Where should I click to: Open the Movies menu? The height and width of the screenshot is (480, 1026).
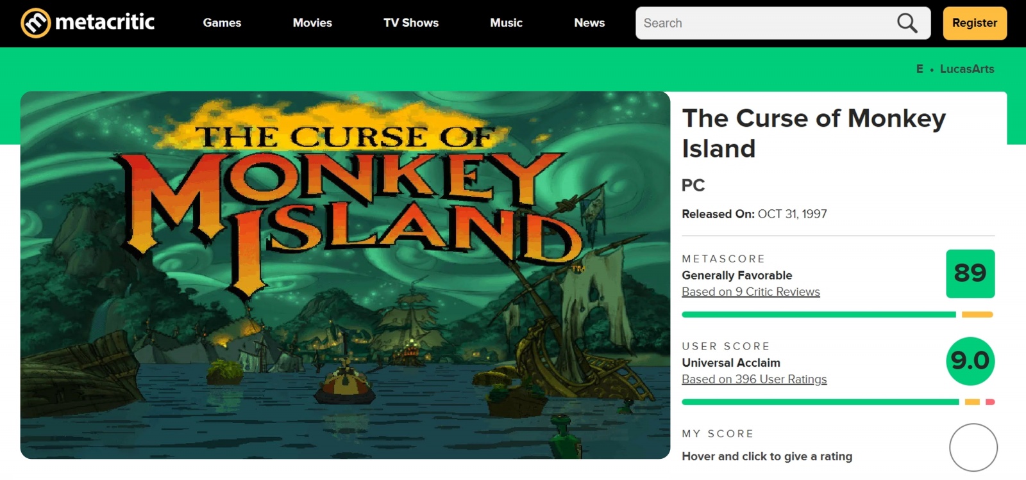coord(312,23)
